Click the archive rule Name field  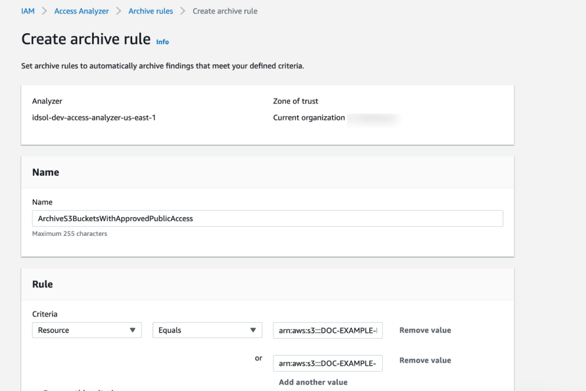tap(268, 218)
